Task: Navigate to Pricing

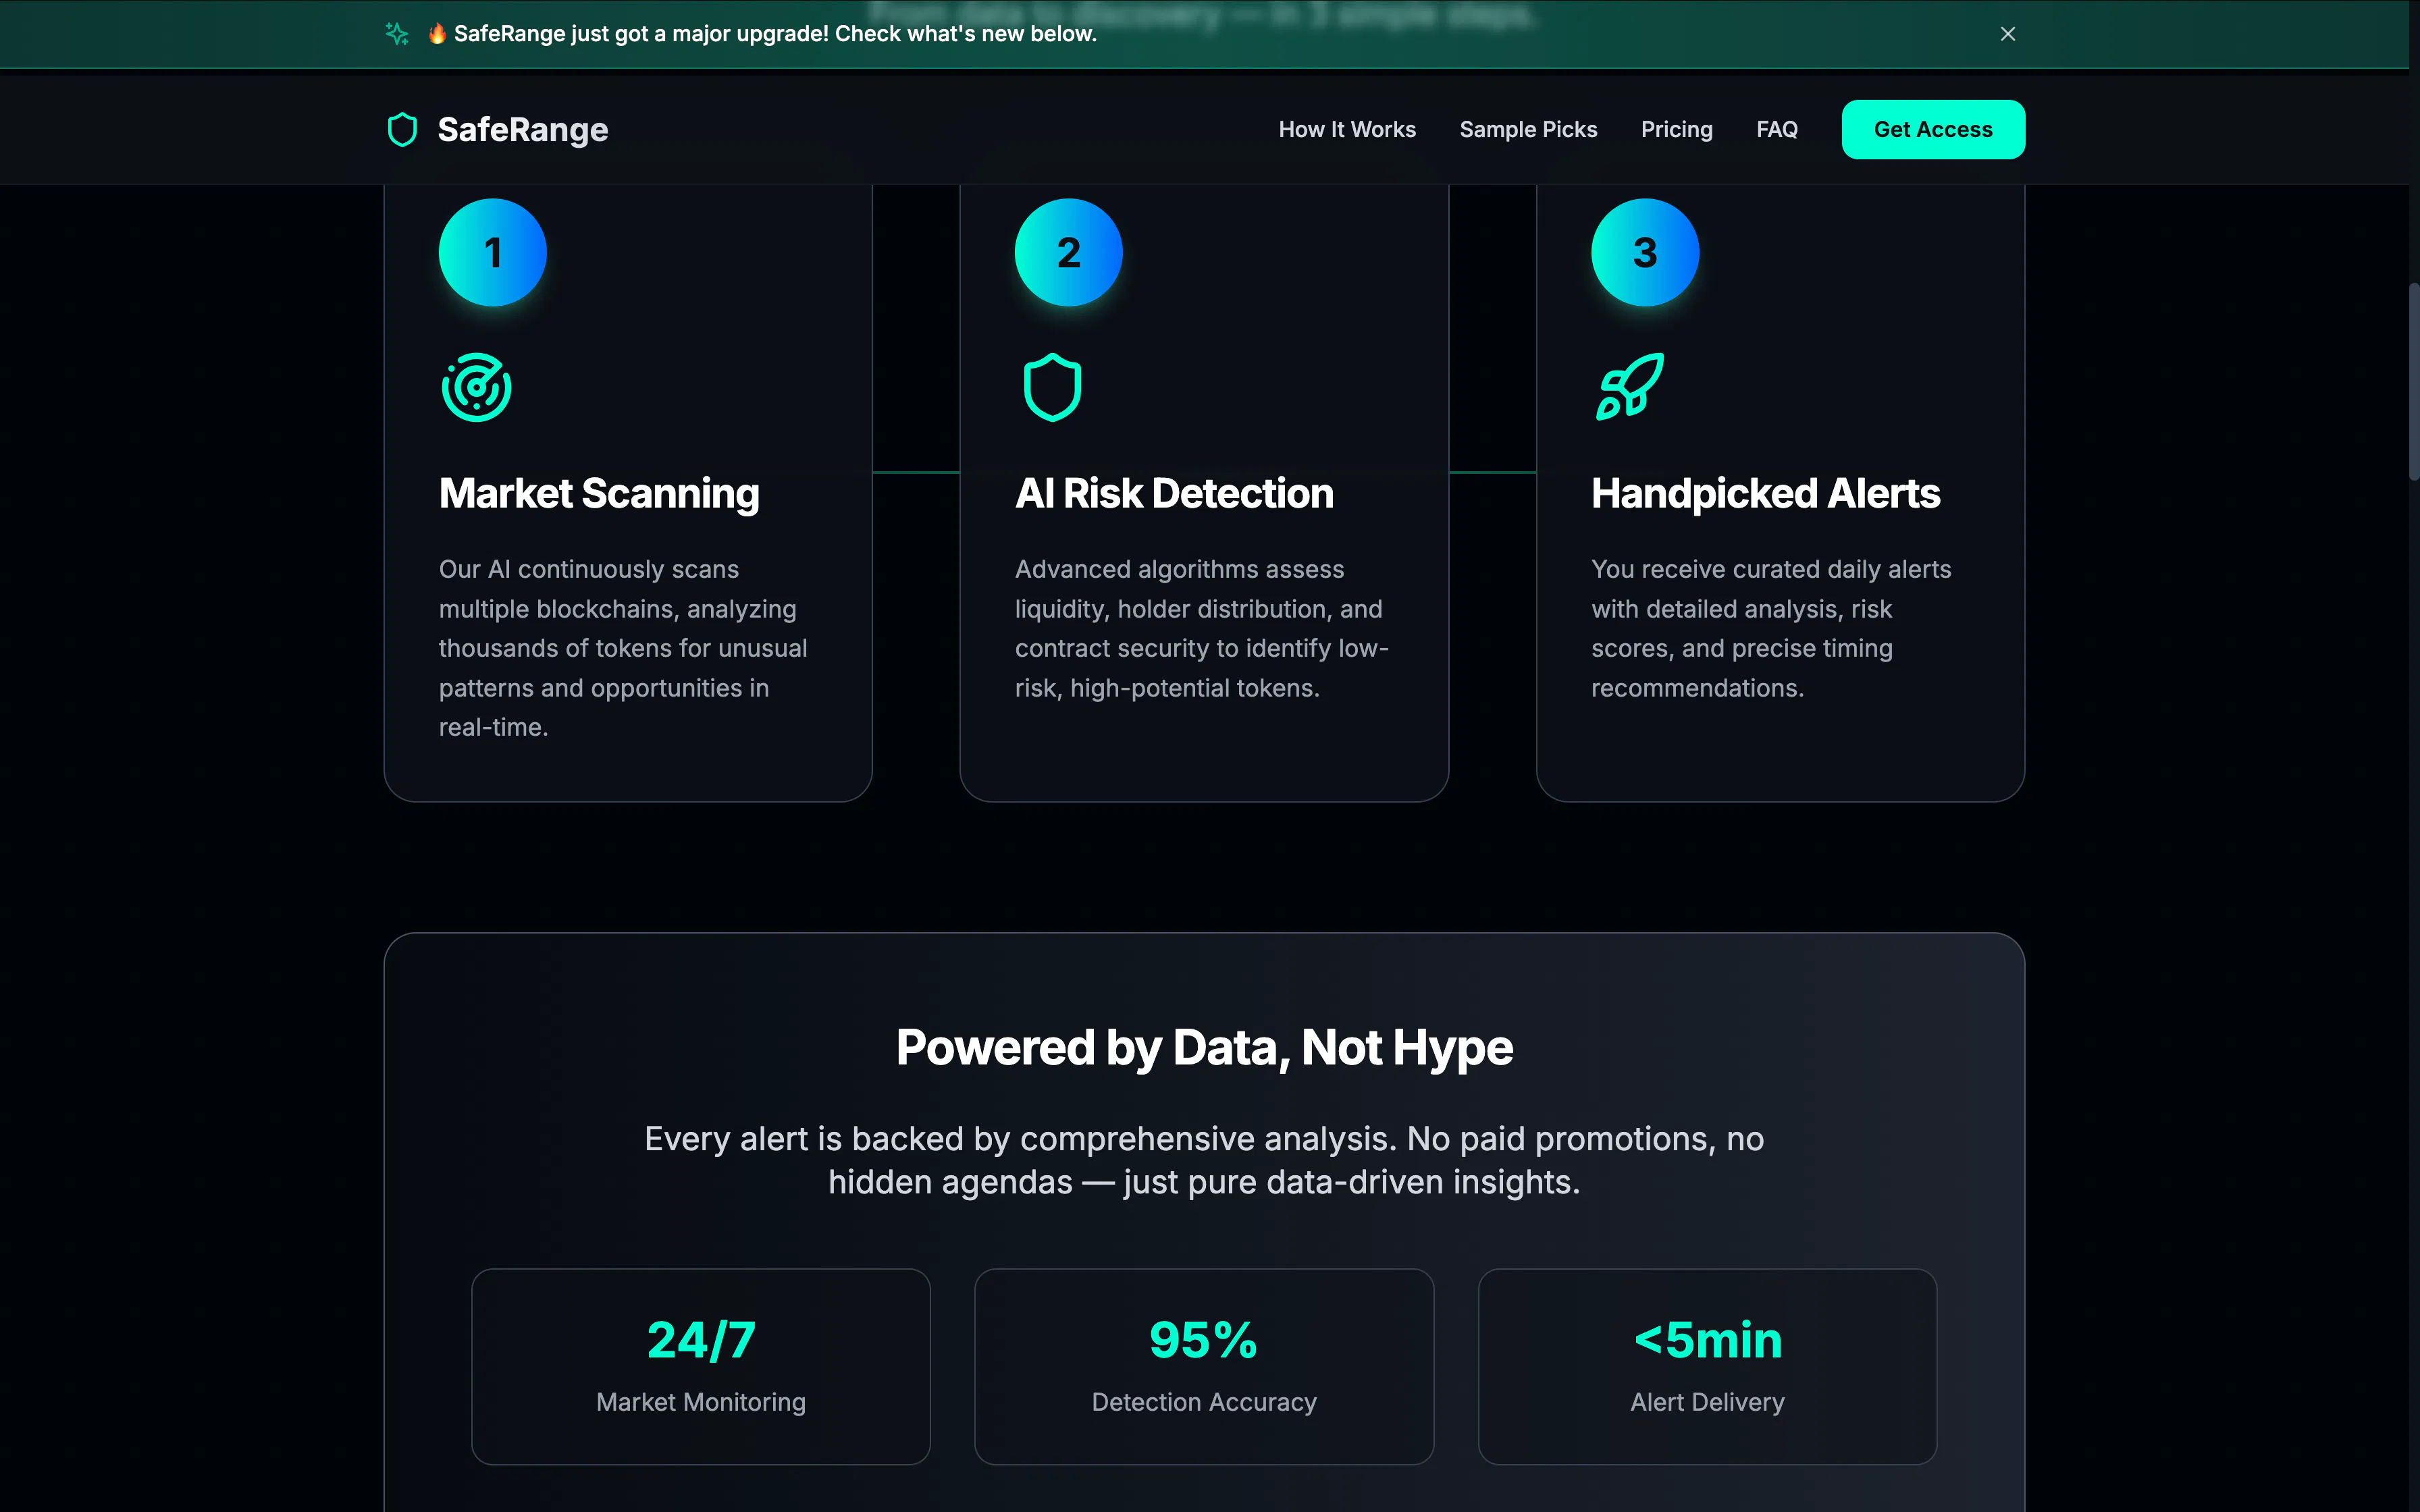Action: [1676, 130]
